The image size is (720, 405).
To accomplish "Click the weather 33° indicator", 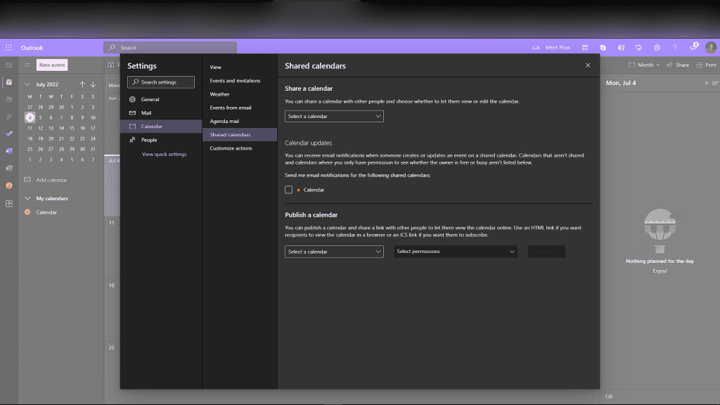I will (712, 83).
